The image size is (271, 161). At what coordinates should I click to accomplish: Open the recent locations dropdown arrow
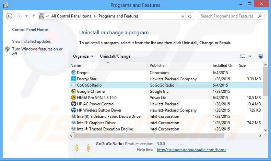click(26, 16)
